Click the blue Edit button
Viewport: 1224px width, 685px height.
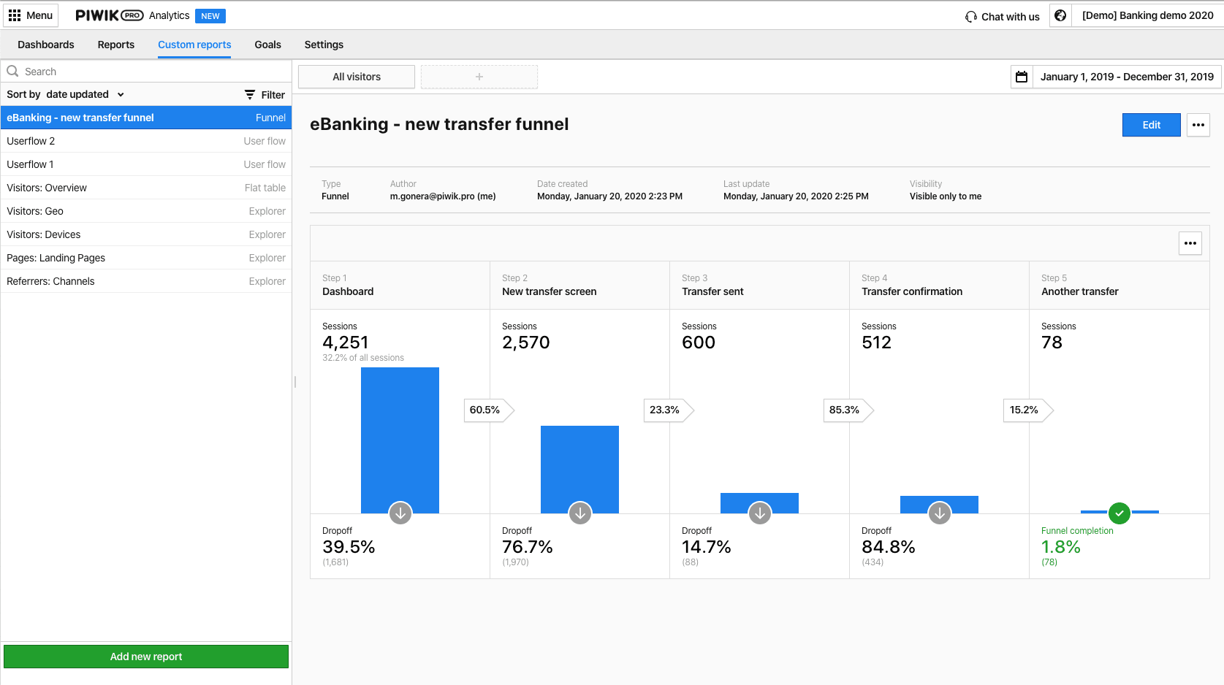pyautogui.click(x=1151, y=125)
